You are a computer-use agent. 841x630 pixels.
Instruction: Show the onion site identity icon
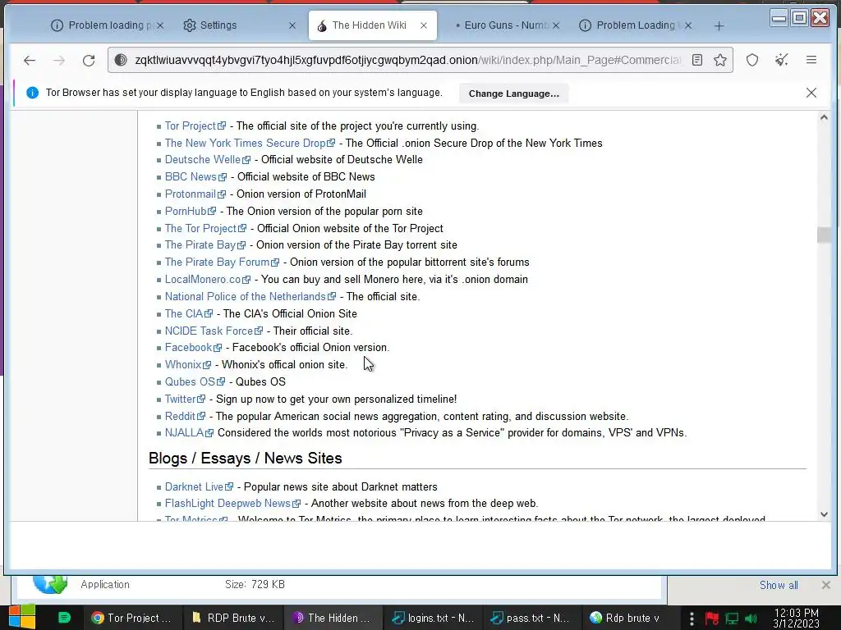122,60
